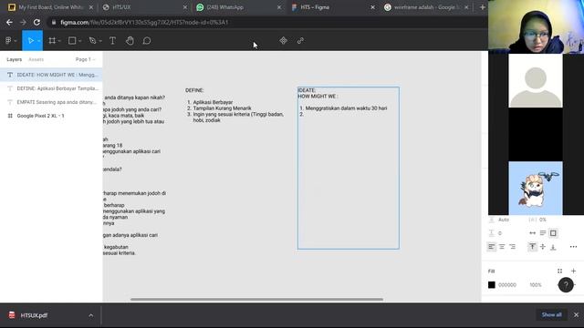Add a new fill with plus icon
The height and width of the screenshot is (328, 584).
[574, 272]
